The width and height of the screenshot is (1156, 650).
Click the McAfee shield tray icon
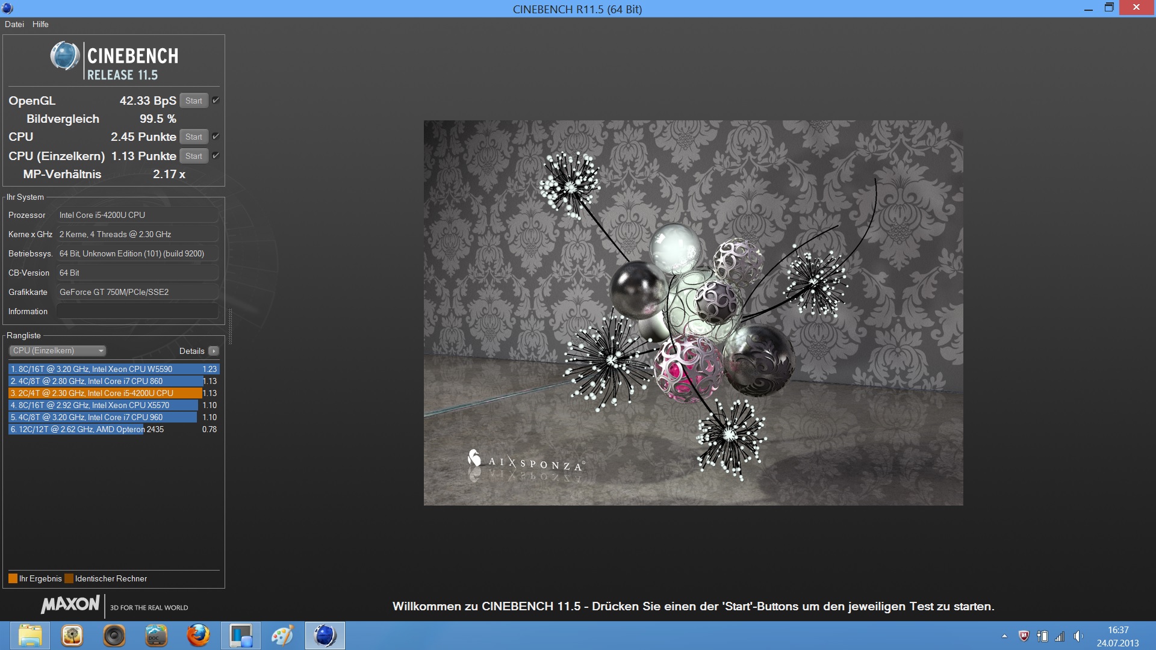1024,636
